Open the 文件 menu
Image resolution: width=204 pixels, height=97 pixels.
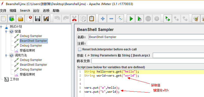pos(3,11)
